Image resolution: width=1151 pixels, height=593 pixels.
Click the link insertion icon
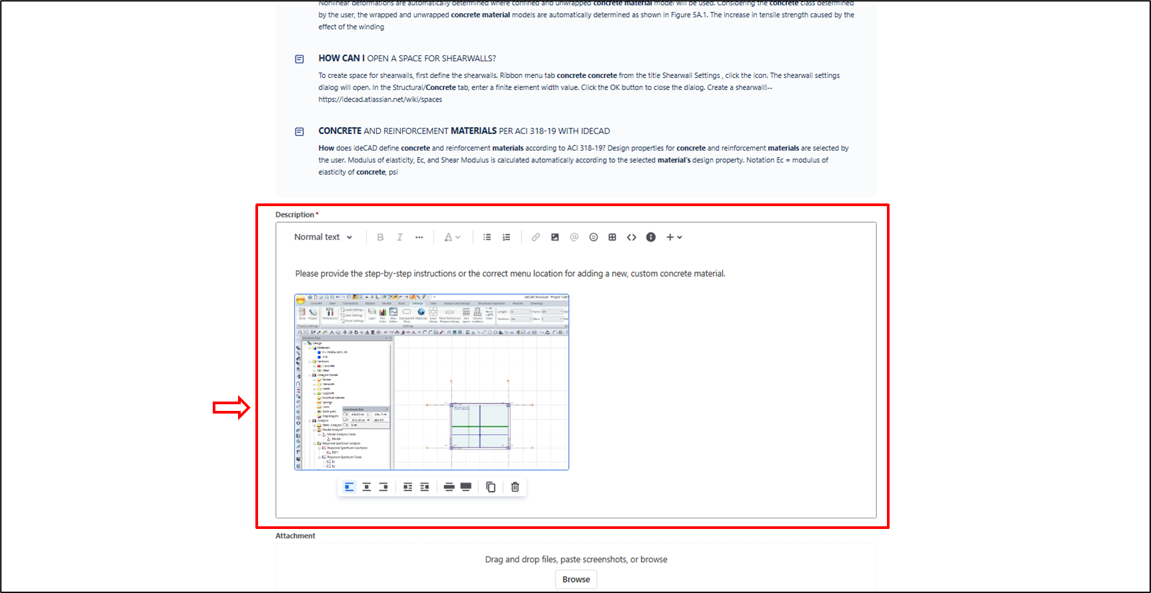click(535, 237)
